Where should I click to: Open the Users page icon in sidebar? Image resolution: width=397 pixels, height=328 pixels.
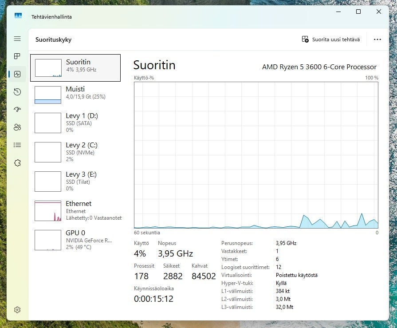point(17,127)
